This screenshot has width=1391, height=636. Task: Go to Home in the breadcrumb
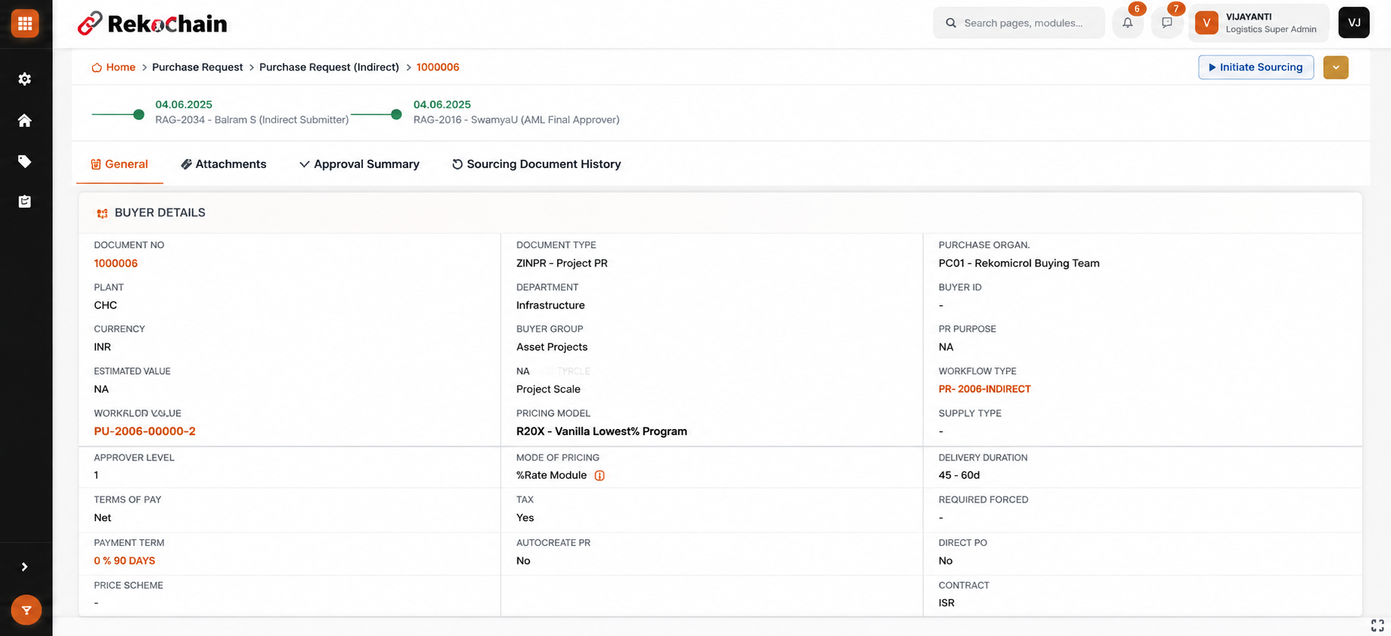click(x=121, y=67)
